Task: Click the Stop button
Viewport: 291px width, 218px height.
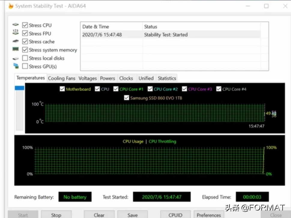Action: (56, 215)
